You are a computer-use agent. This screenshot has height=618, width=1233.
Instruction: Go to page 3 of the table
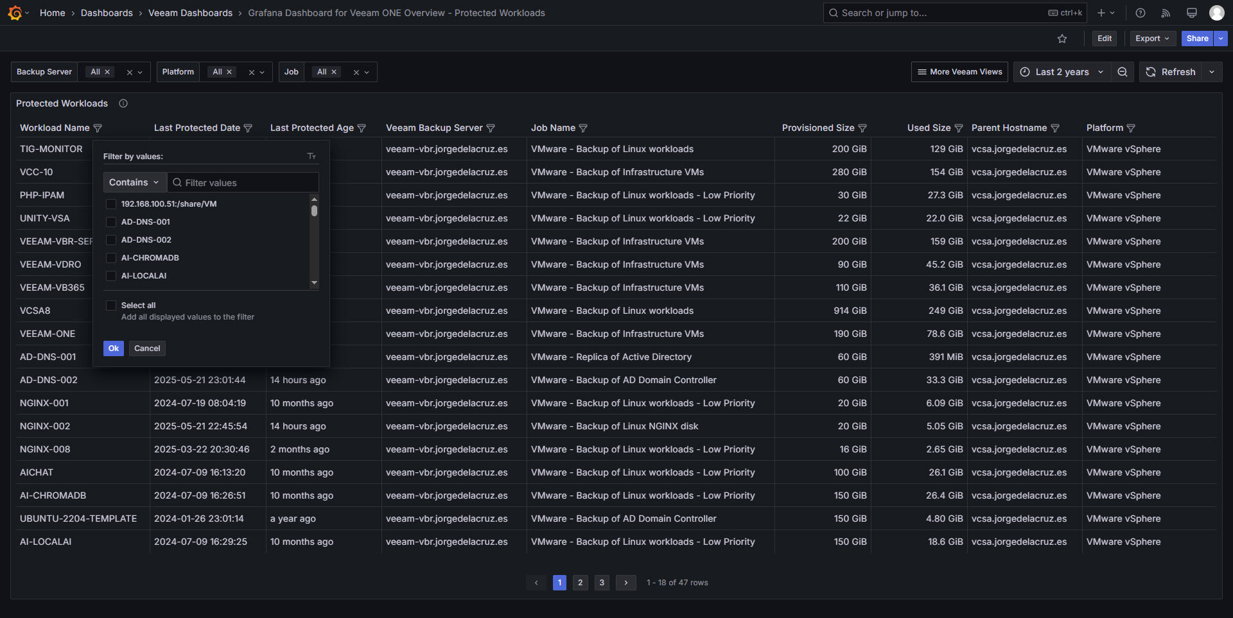602,583
